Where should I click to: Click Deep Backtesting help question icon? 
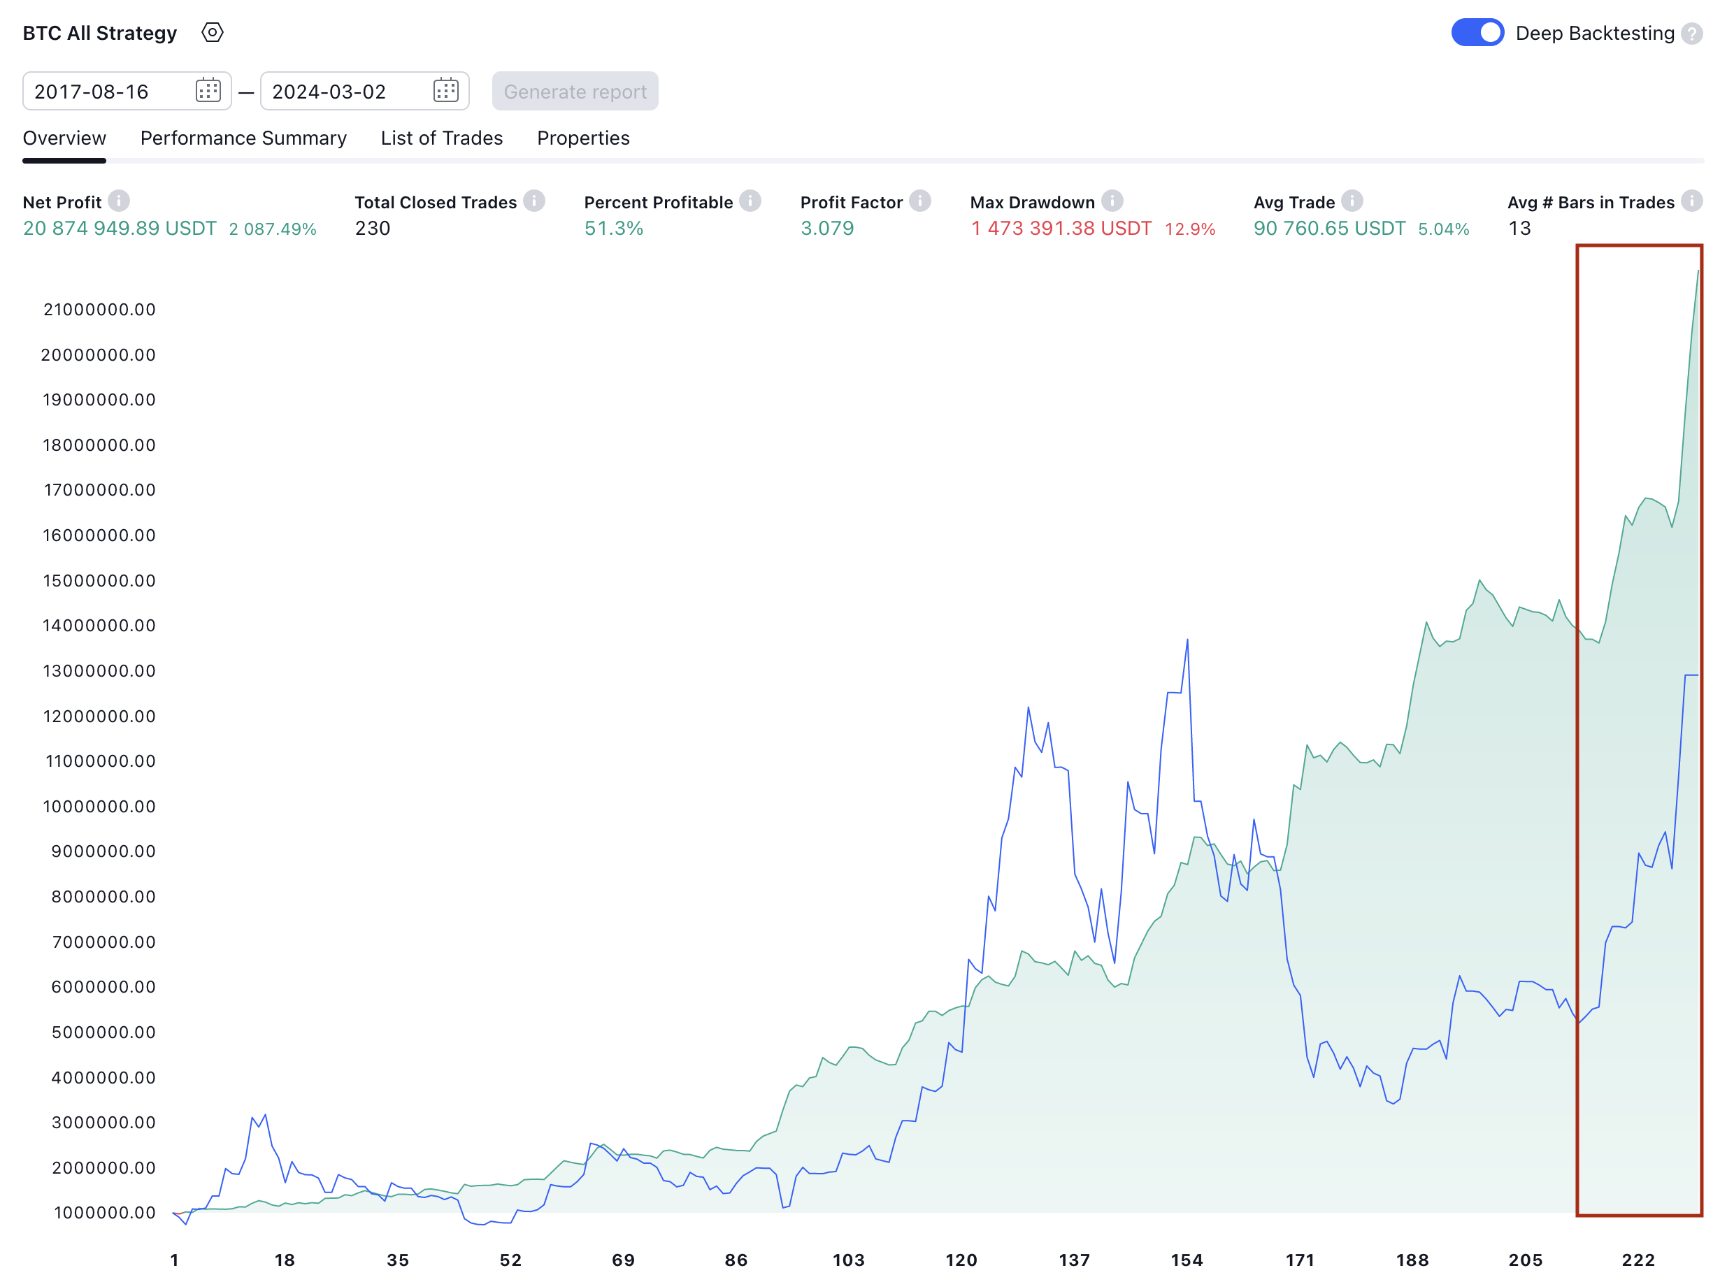pyautogui.click(x=1692, y=34)
